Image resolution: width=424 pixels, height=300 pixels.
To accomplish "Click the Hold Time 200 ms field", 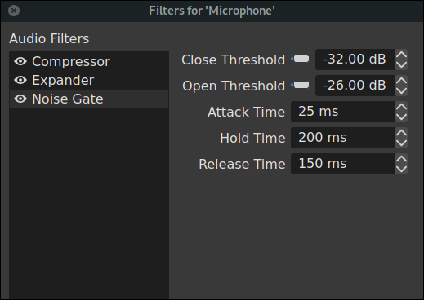I will pos(343,138).
